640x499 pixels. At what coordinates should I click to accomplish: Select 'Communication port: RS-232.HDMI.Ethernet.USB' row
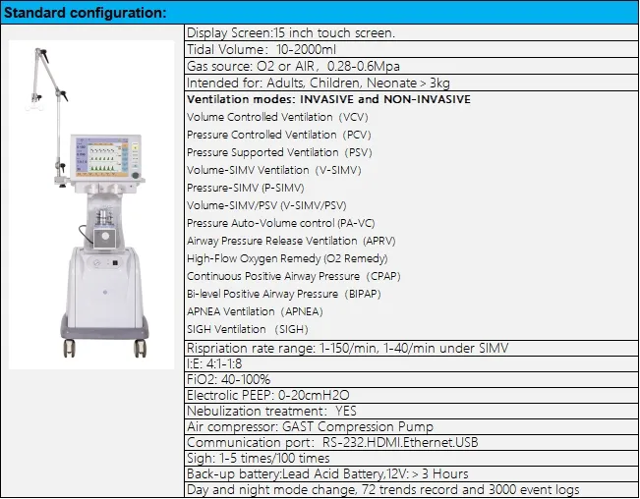[x=411, y=443]
